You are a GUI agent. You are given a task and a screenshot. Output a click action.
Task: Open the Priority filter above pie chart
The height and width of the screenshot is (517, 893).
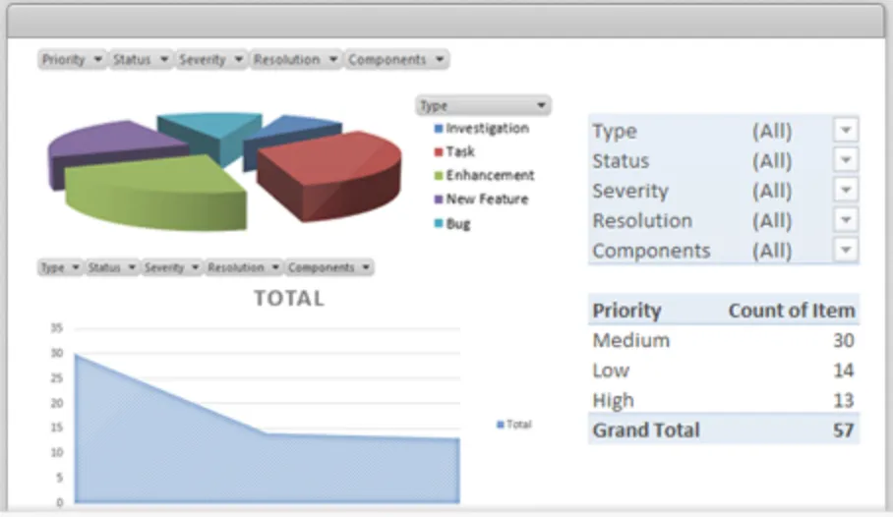click(72, 59)
